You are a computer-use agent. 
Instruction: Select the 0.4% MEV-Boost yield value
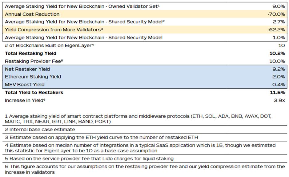click(x=279, y=85)
